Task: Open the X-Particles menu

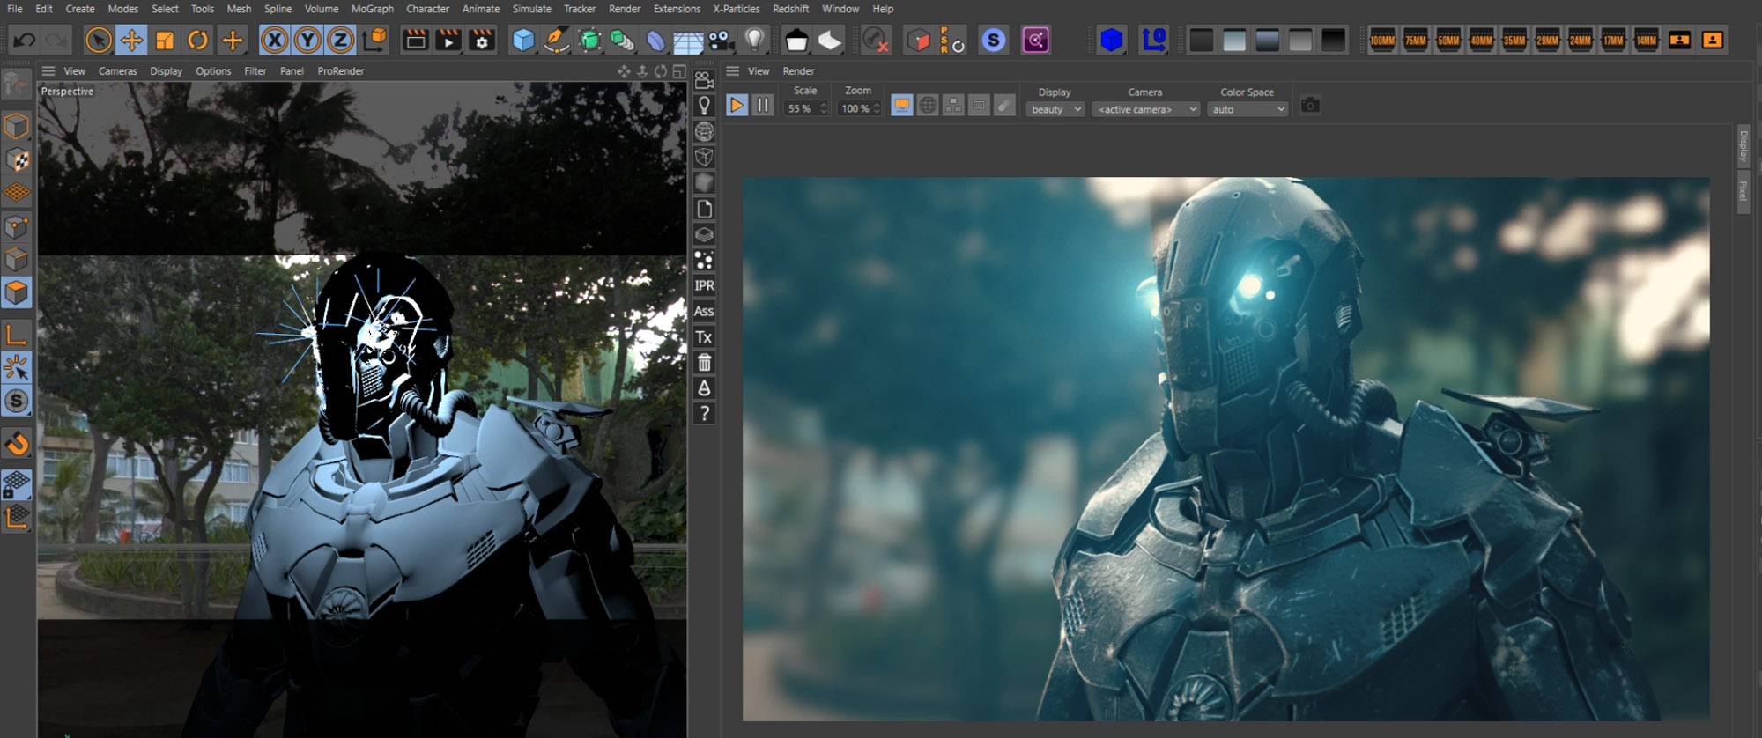Action: pos(737,9)
